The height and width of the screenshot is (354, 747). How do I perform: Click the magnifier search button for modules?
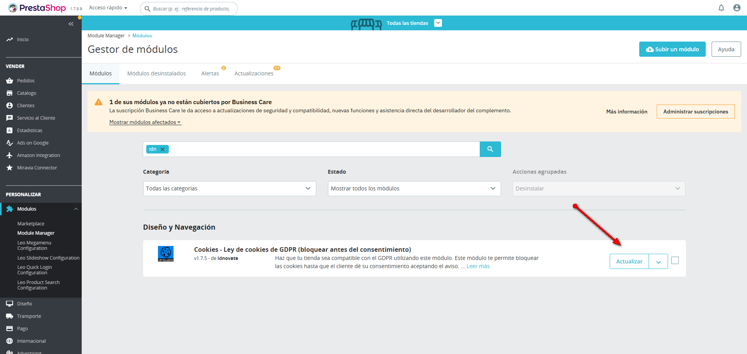tap(490, 149)
